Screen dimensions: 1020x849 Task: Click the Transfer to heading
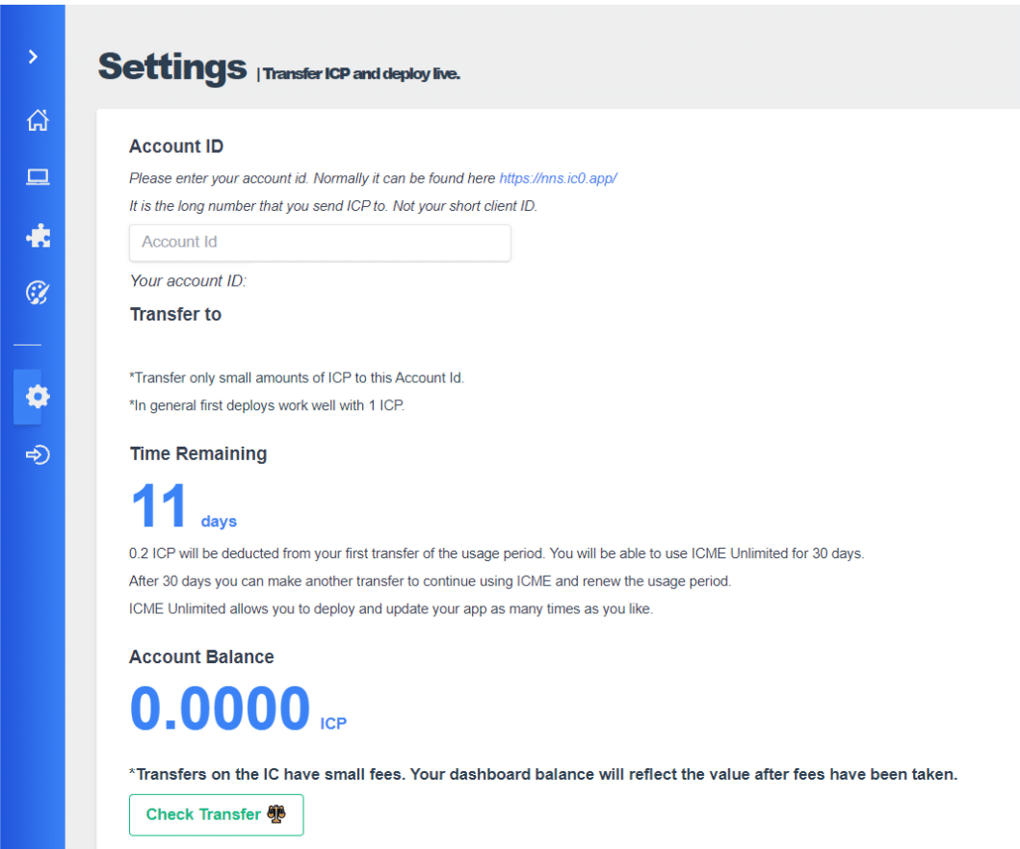click(175, 314)
